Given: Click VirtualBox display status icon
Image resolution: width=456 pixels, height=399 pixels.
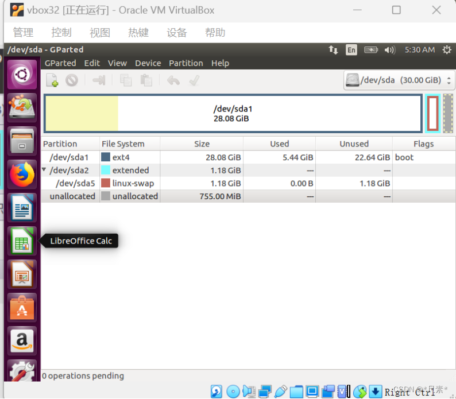Looking at the screenshot, I should (x=312, y=392).
